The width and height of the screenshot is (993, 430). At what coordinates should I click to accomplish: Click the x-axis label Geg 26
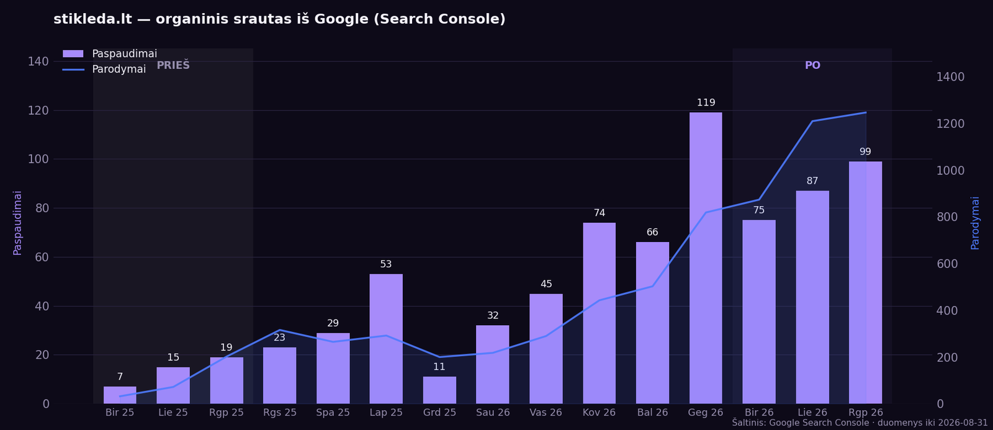click(x=706, y=413)
